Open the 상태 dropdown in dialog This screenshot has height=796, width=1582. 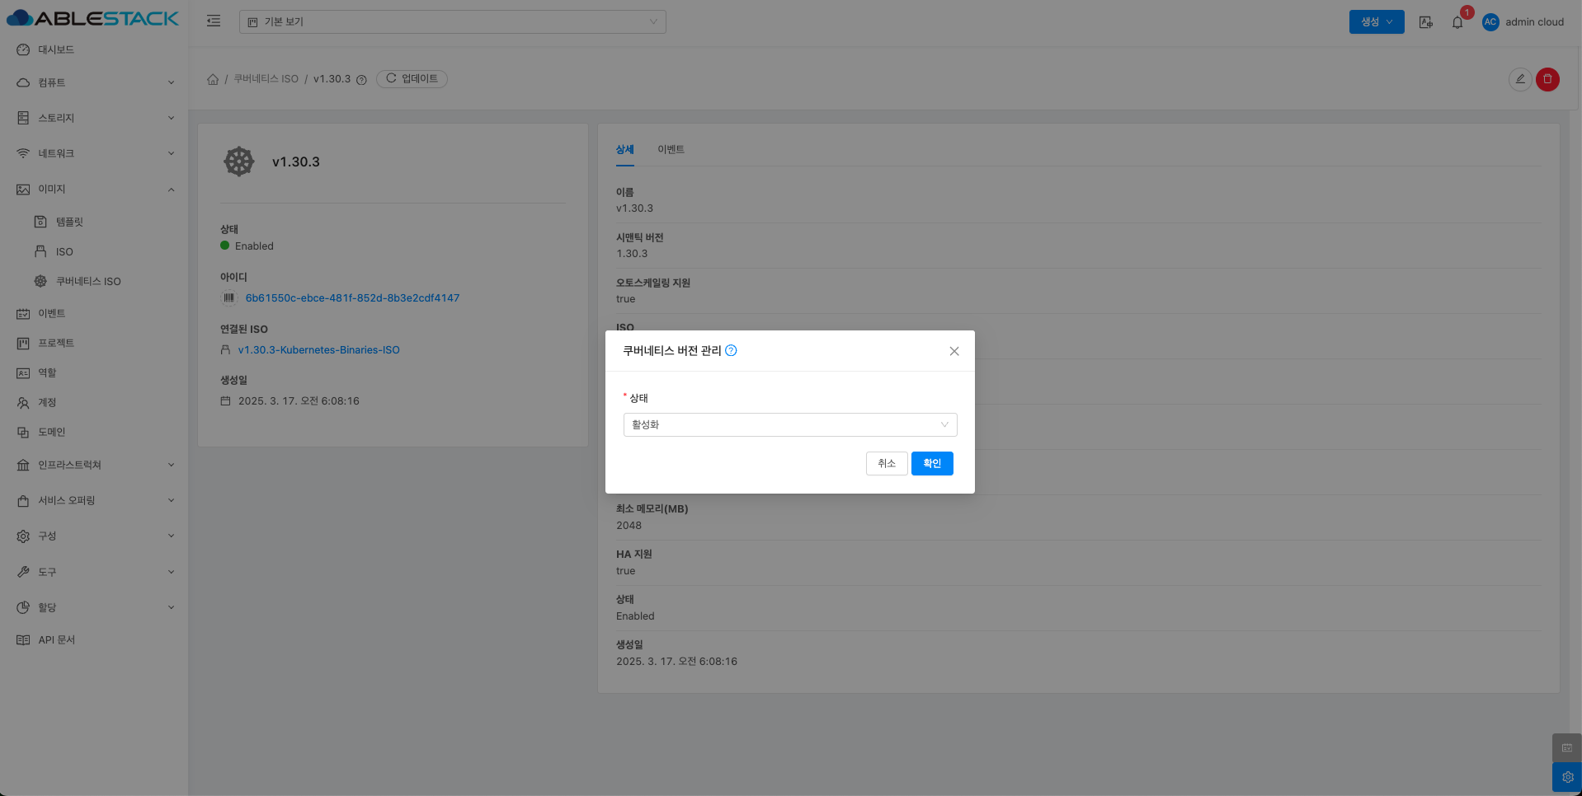pos(789,424)
